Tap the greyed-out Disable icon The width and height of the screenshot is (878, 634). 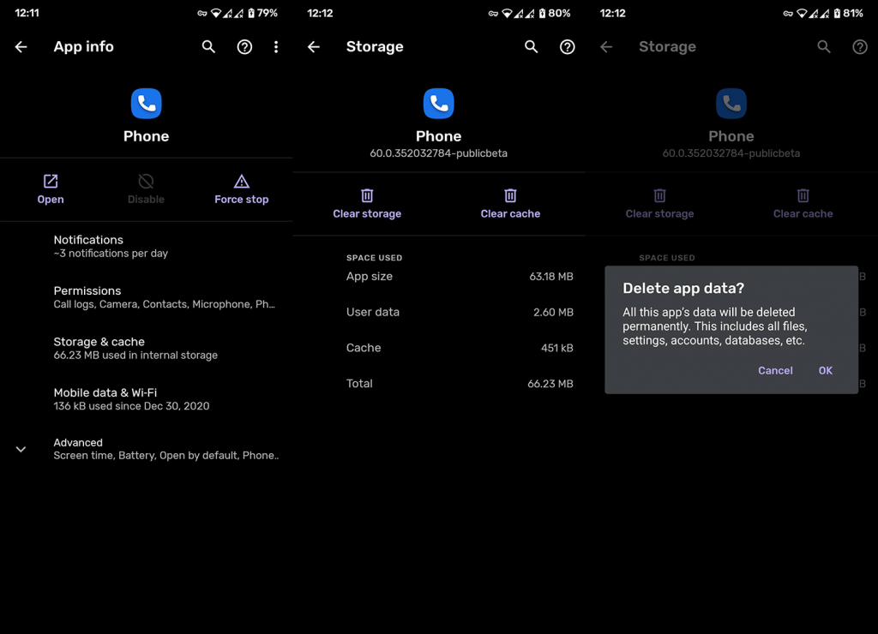click(146, 182)
